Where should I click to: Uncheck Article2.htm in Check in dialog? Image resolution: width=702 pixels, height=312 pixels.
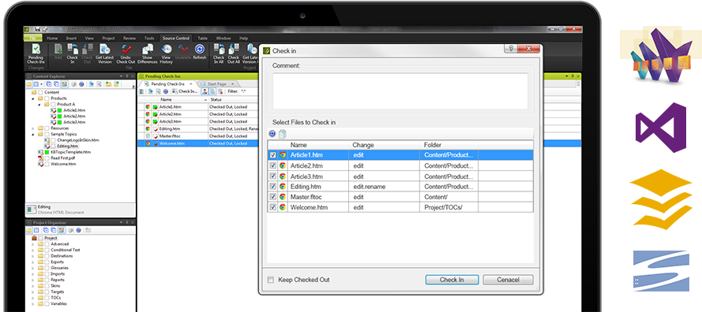pyautogui.click(x=272, y=165)
